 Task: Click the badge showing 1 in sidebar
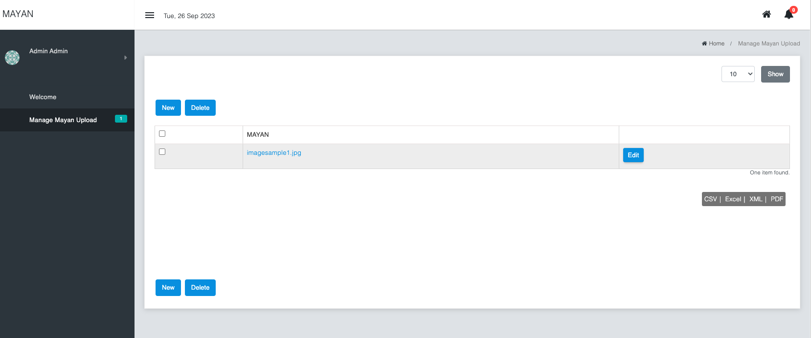[x=121, y=119]
